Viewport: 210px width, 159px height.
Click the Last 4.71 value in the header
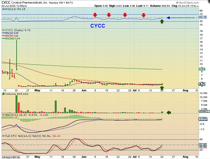point(143,6)
